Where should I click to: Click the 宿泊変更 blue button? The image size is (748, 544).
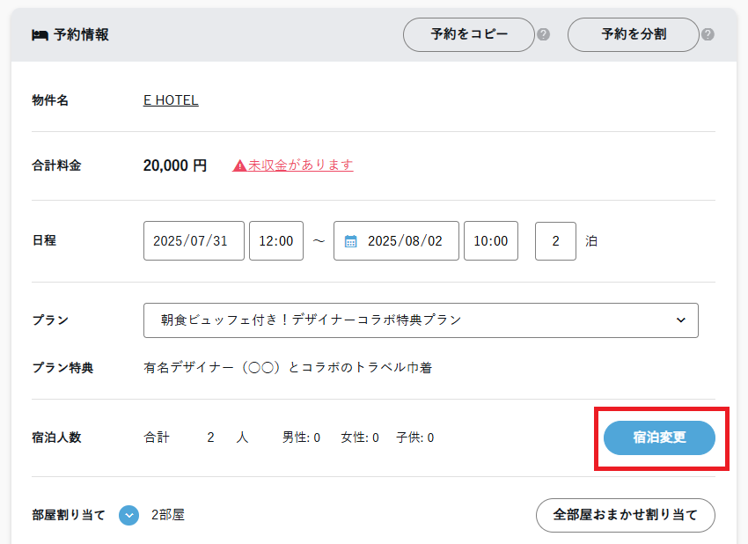pyautogui.click(x=659, y=437)
